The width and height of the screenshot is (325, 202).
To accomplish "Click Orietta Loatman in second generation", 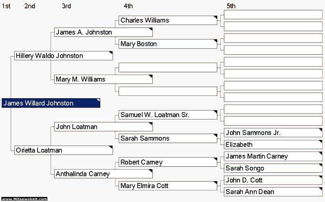I will coord(64,150).
